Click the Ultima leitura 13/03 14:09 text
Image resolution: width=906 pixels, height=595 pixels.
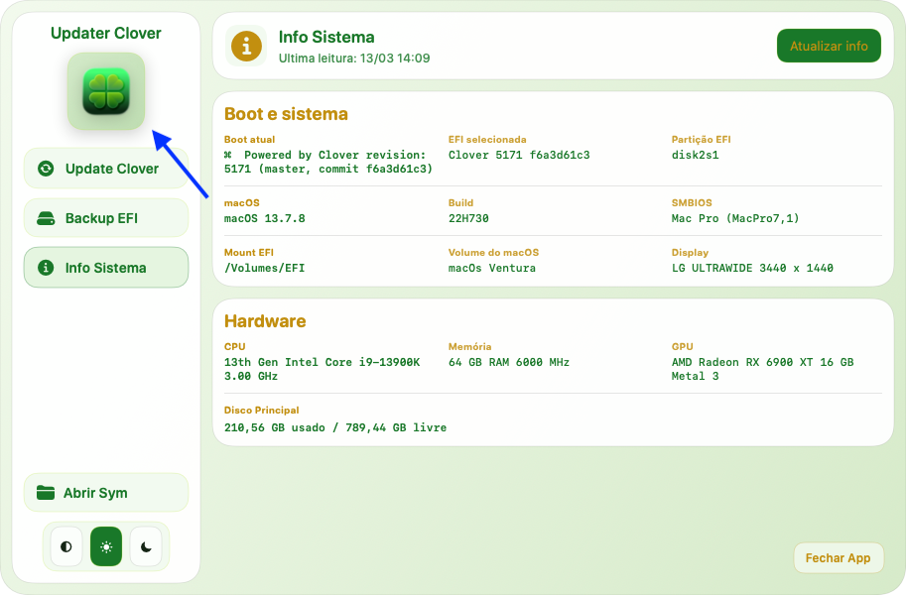[354, 59]
